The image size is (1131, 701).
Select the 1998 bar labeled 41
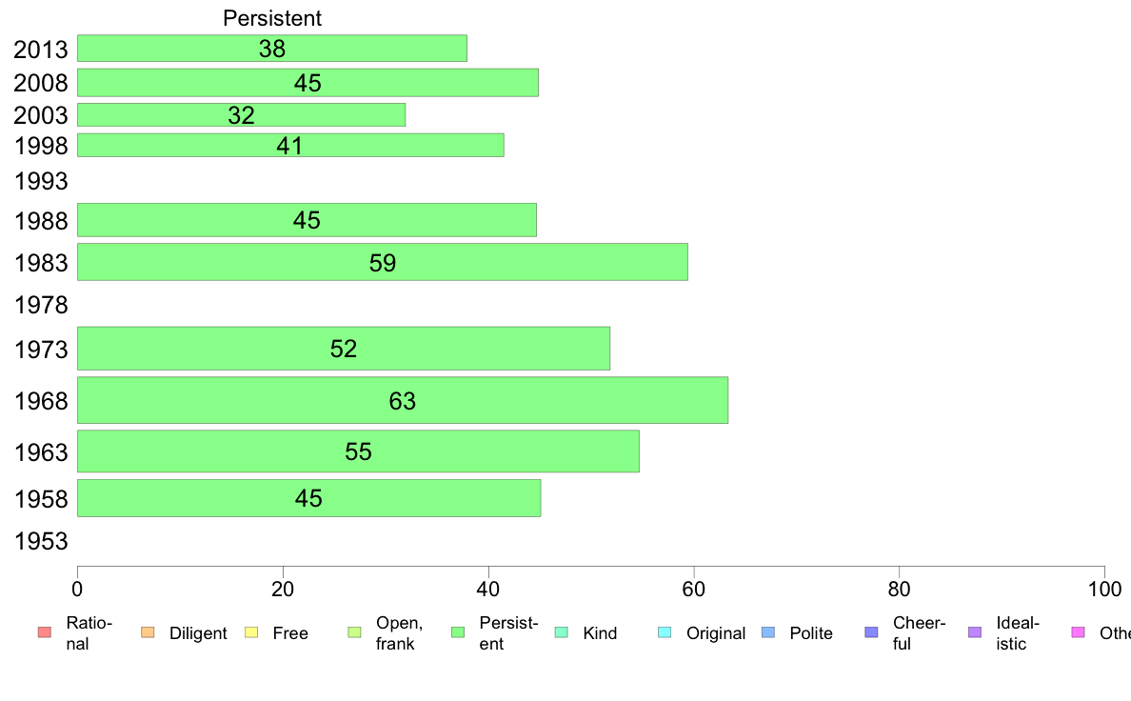(x=290, y=145)
